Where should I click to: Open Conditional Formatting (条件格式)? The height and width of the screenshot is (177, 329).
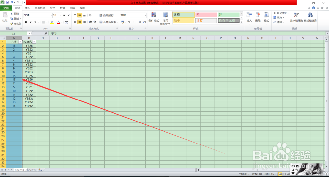click(x=154, y=18)
